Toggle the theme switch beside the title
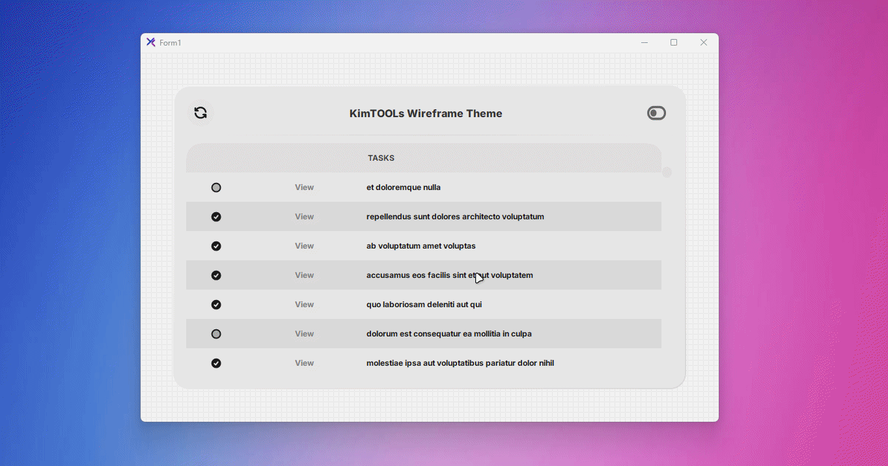This screenshot has width=888, height=466. [656, 113]
